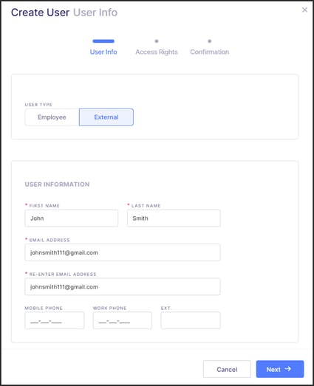Switch to the User Info tab
The width and height of the screenshot is (314, 386).
coord(103,52)
